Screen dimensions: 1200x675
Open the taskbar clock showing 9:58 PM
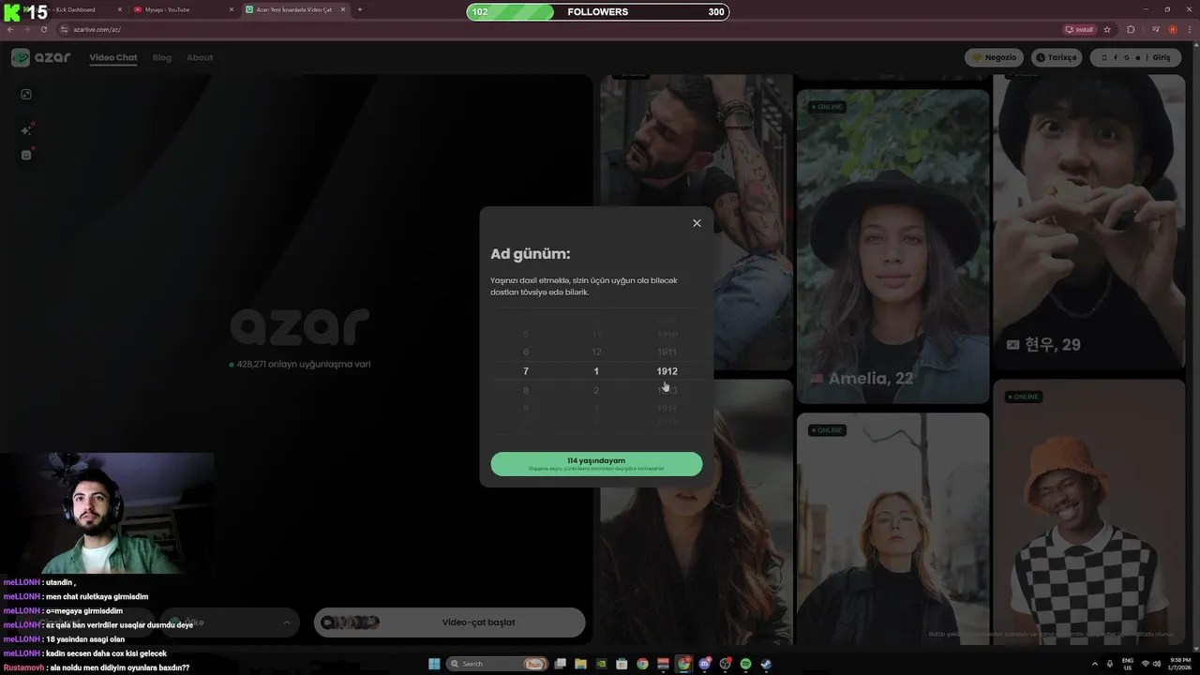[1180, 664]
